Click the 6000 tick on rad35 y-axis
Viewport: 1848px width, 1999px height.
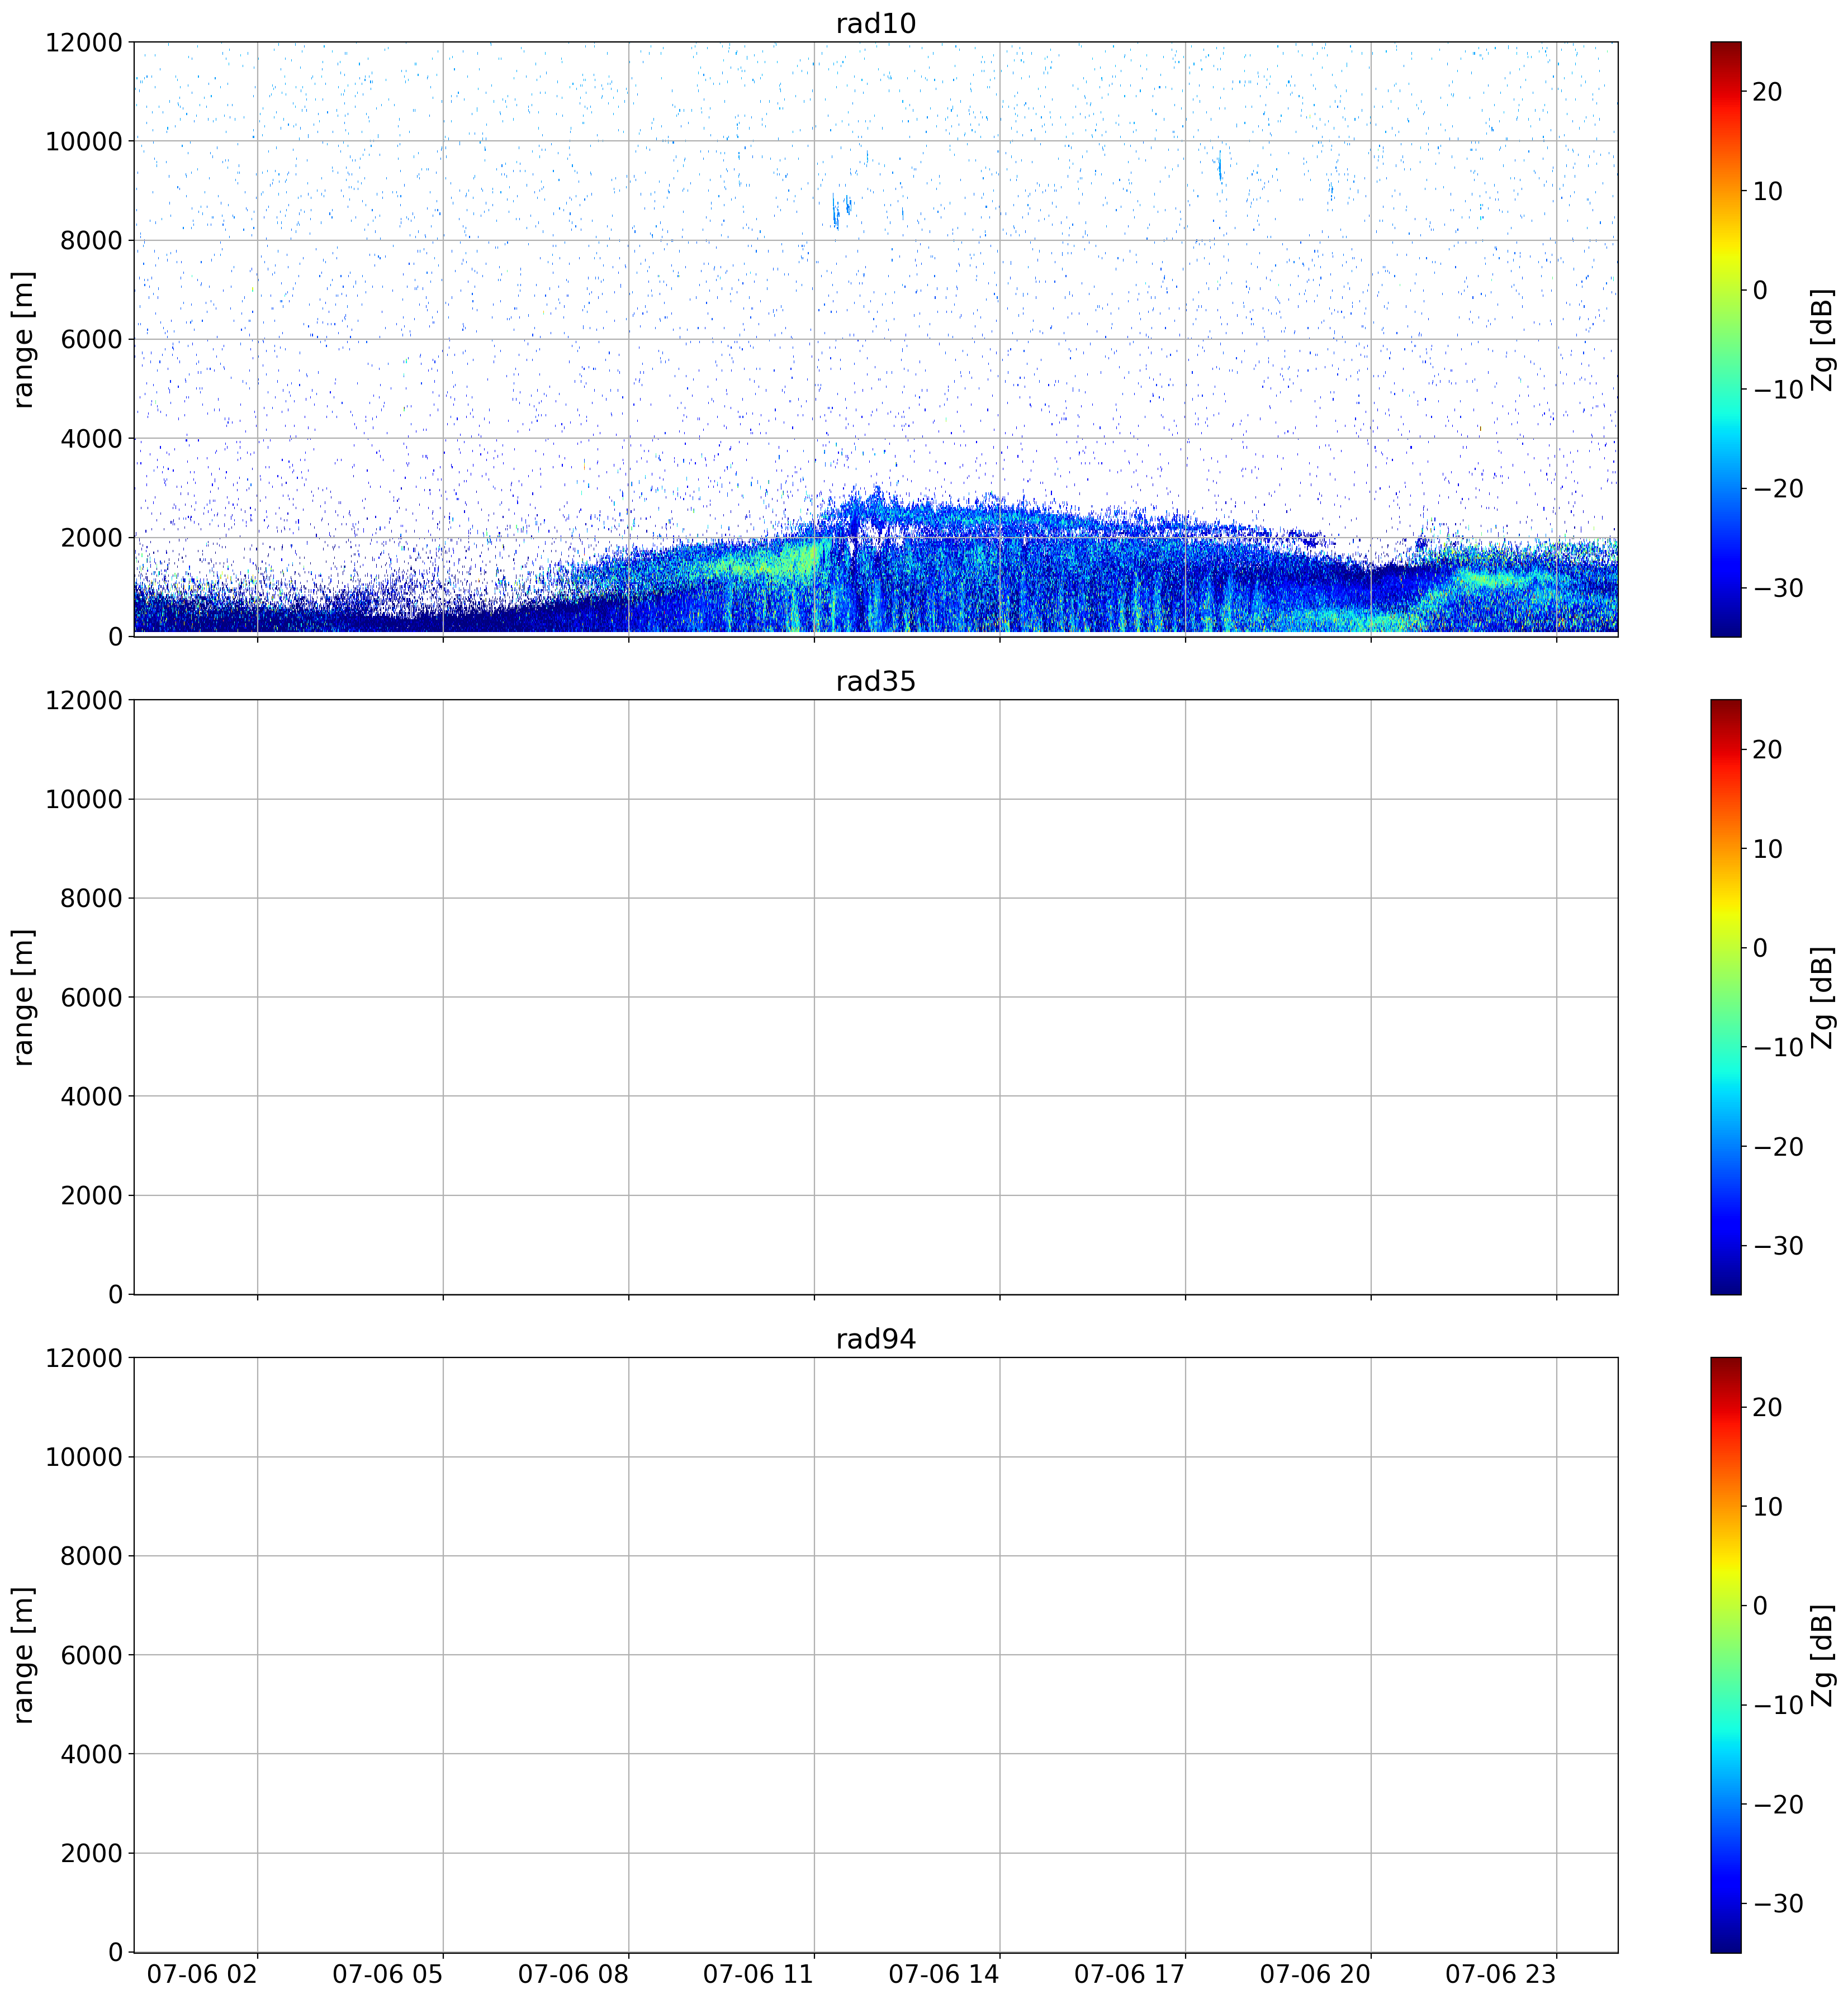pos(91,998)
